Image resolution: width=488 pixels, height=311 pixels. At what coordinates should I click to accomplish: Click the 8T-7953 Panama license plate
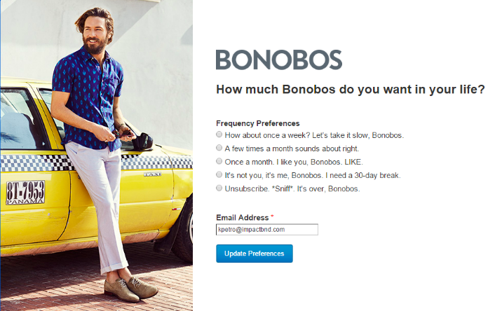pos(25,192)
